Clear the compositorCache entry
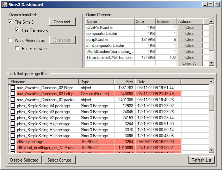The width and height of the screenshot is (222, 170). [190, 34]
